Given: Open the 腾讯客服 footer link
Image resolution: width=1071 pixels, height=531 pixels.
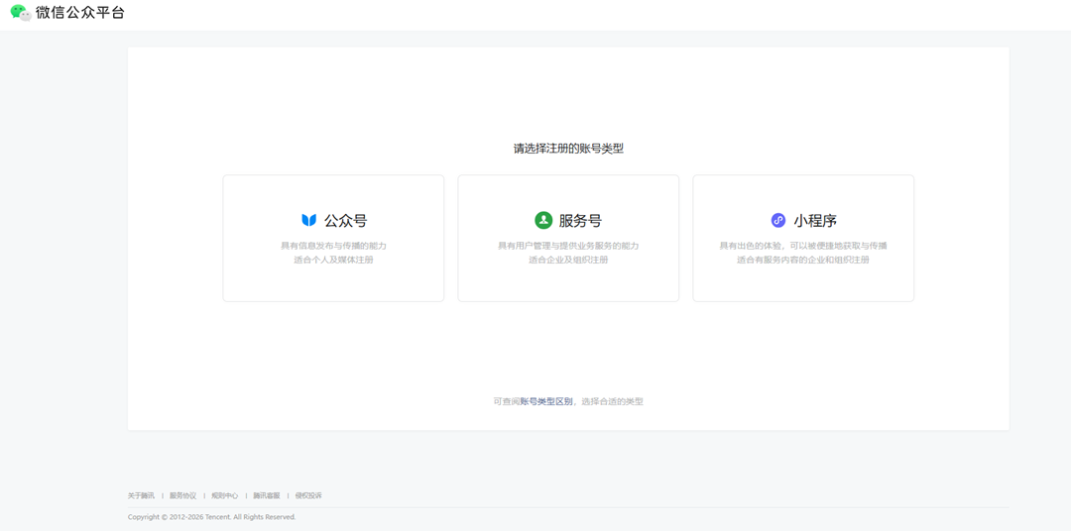Looking at the screenshot, I should click(x=267, y=495).
